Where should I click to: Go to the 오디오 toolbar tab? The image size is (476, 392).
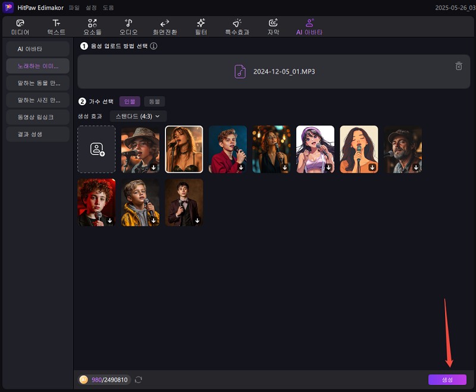pyautogui.click(x=129, y=27)
